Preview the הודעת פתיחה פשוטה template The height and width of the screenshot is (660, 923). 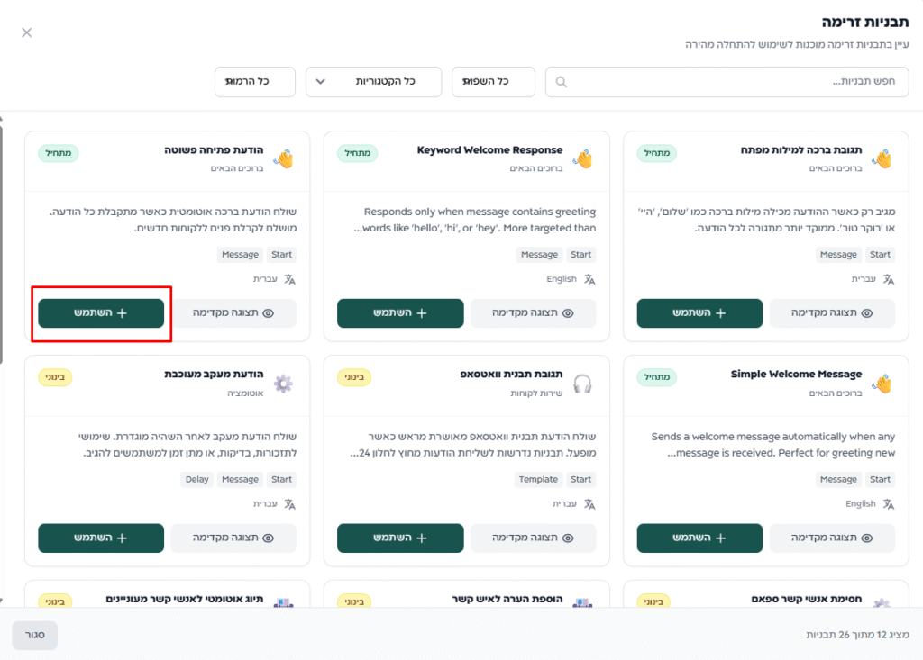(233, 313)
